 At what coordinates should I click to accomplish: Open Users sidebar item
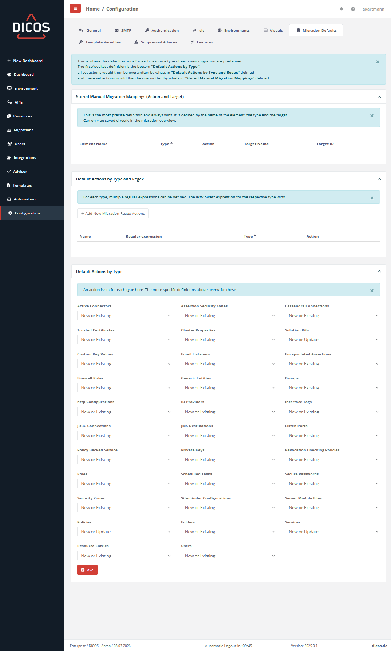coord(32,144)
